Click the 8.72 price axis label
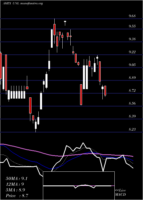Viewport: 143px width, 200px height. pyautogui.click(x=132, y=91)
